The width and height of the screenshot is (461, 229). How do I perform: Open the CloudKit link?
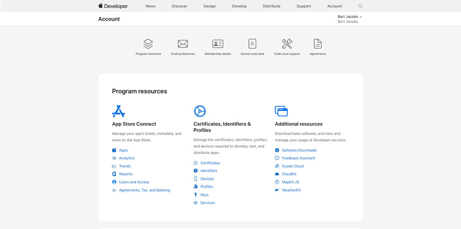[x=289, y=174]
